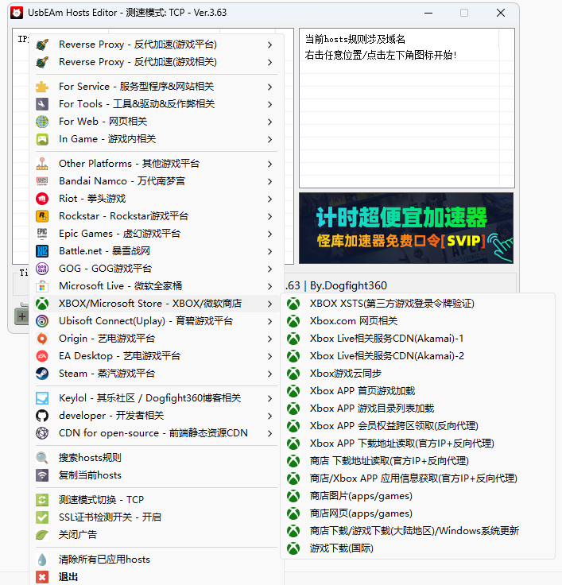Click the Xbox icon beside Xbox游戏云同步
Viewport: 562px width, 585px height.
293,374
